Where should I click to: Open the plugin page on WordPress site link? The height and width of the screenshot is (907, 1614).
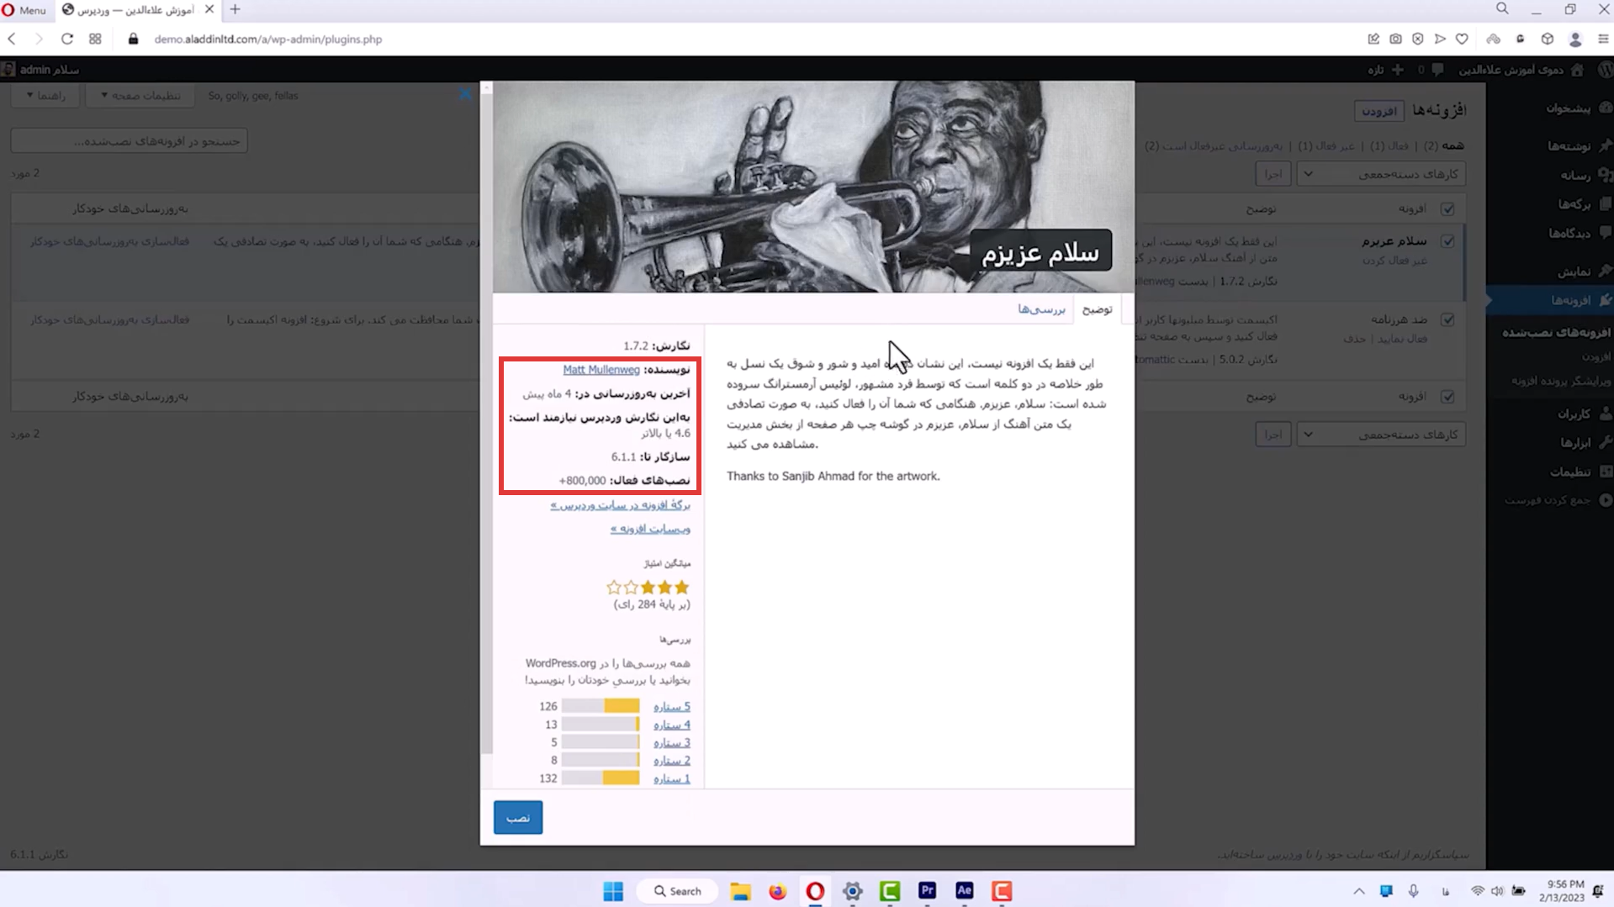[x=621, y=505]
